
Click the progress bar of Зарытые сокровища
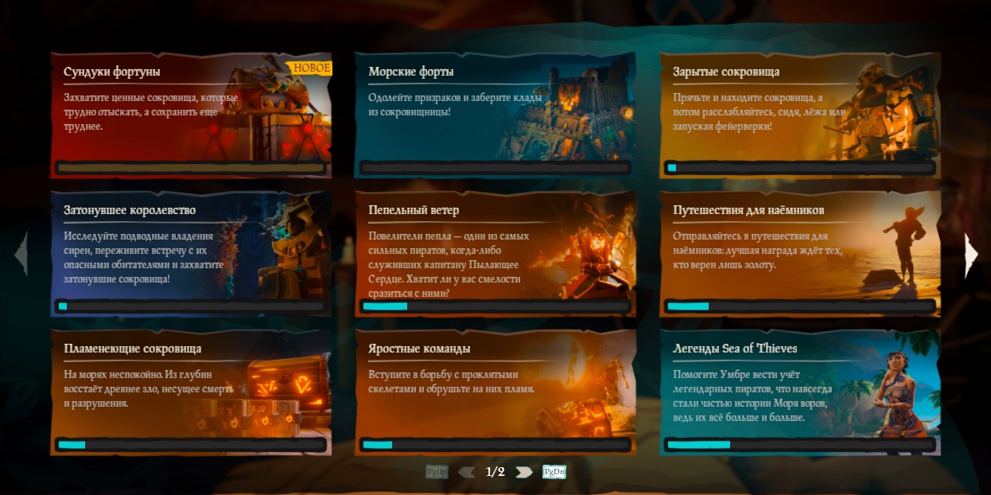coord(800,168)
